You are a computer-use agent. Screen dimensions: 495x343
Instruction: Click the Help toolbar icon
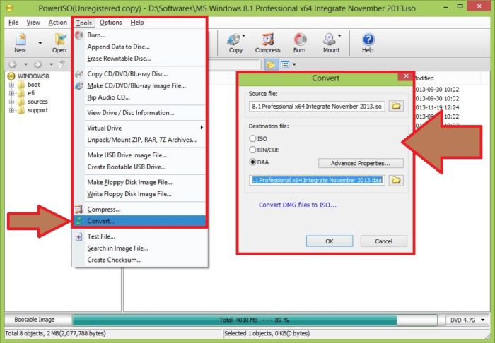(x=368, y=42)
